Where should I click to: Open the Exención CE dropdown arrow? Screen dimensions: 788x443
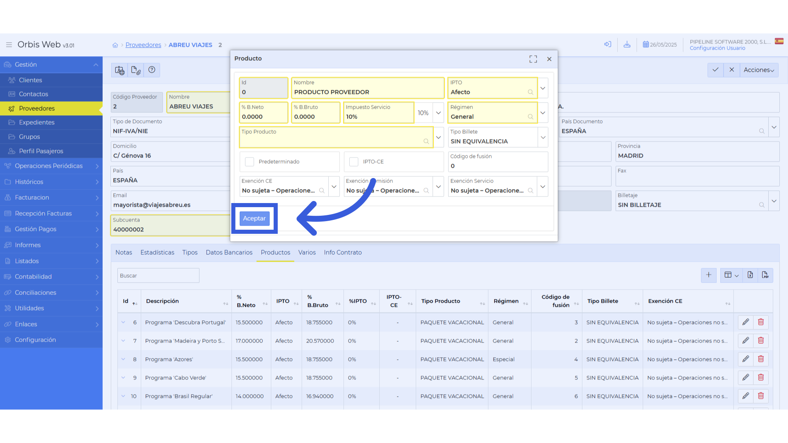pos(334,187)
